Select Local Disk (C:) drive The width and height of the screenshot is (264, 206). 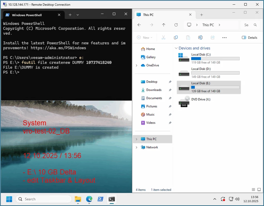pos(209,58)
